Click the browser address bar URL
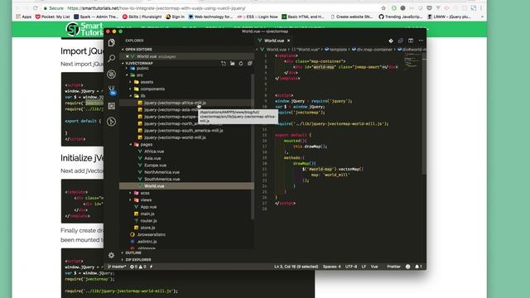 click(157, 8)
